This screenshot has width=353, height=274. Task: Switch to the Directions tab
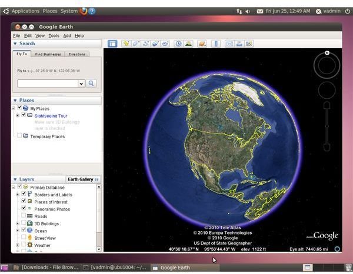(x=77, y=54)
